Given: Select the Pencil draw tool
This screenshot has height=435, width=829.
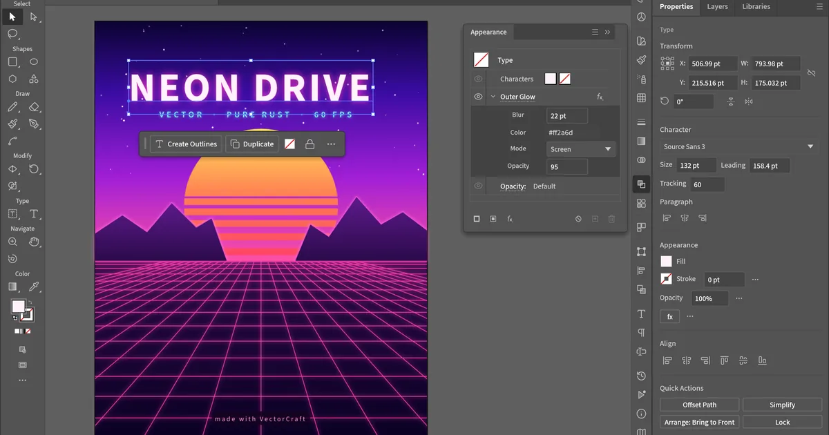Looking at the screenshot, I should point(12,107).
